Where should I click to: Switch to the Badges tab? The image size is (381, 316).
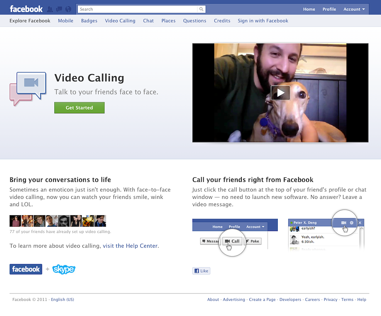[89, 21]
